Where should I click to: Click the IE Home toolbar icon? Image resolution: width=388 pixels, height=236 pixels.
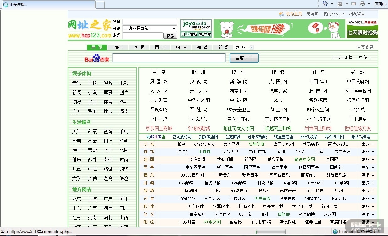click(x=325, y=4)
